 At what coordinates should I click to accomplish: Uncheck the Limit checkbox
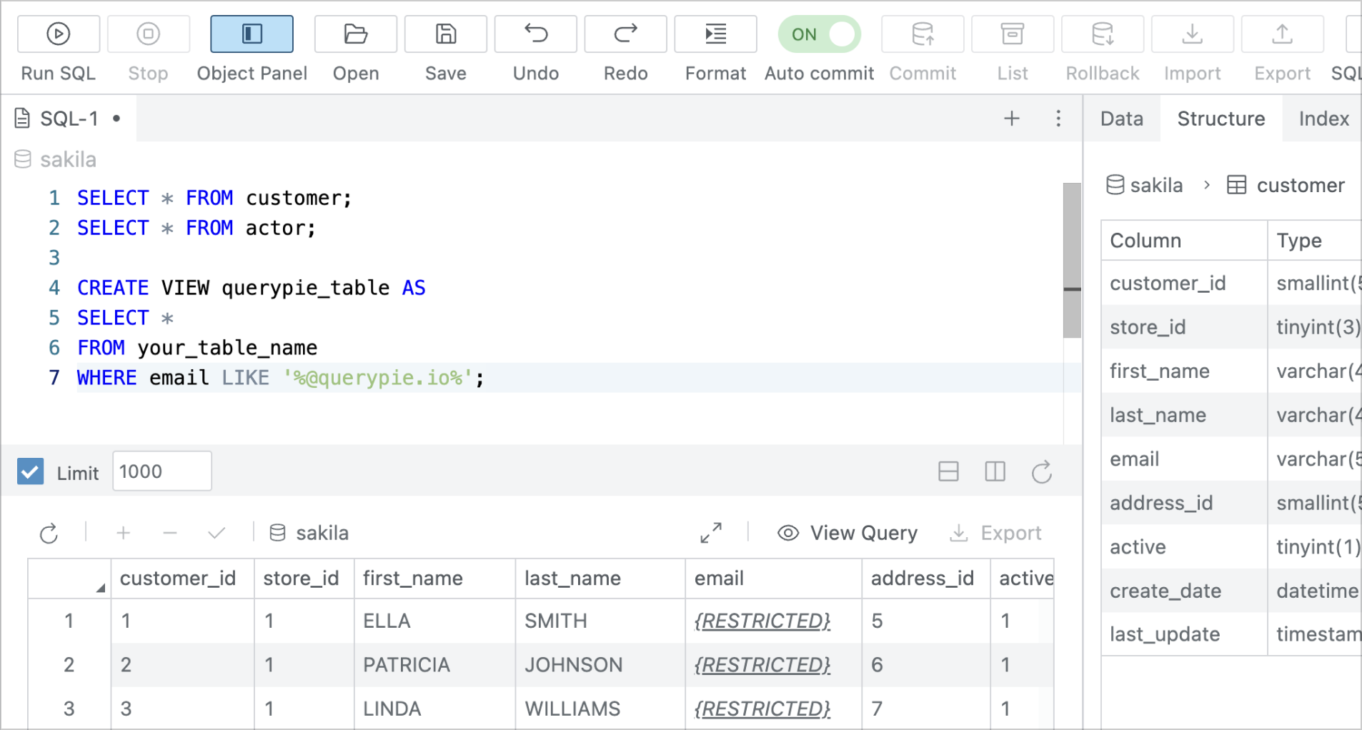pos(30,471)
